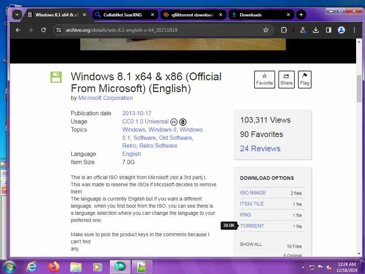This screenshot has height=274, width=365.
Task: Click the Item Size 7.0G value
Action: pyautogui.click(x=128, y=162)
